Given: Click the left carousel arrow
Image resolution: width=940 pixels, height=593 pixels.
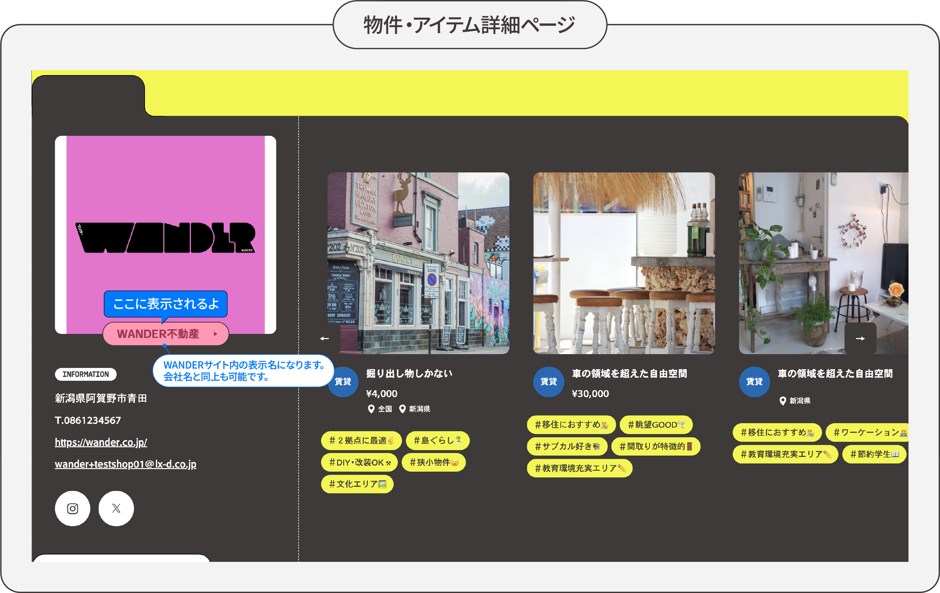Looking at the screenshot, I should point(324,338).
